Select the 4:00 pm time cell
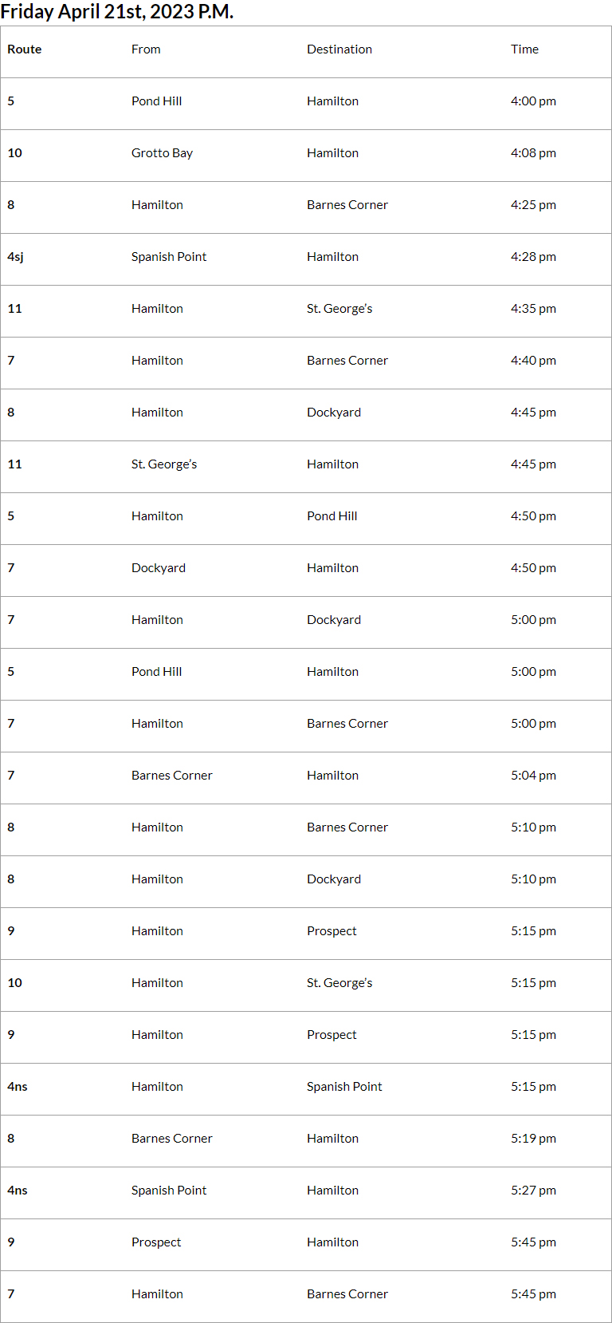Viewport: 612px width, 1323px height. click(x=533, y=101)
